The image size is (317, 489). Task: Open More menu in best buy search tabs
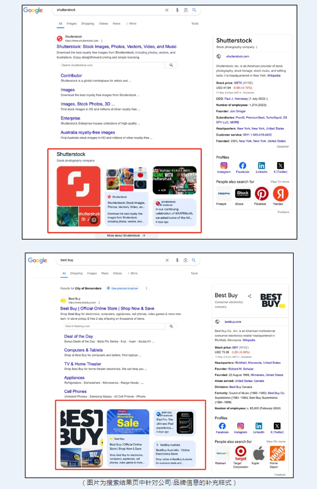[x=132, y=273]
